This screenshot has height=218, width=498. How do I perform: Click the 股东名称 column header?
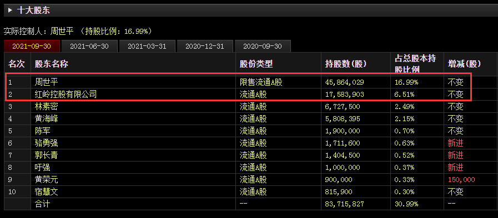51,64
